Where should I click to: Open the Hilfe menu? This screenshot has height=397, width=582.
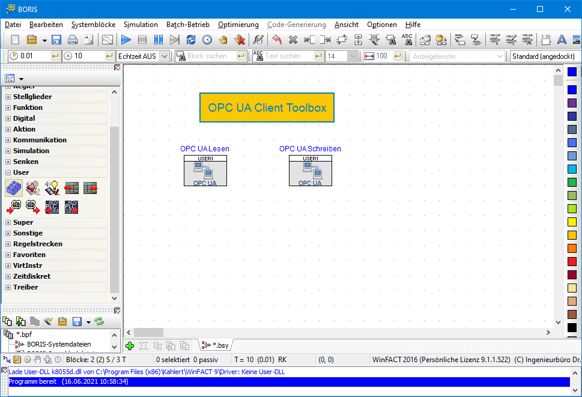[x=413, y=25]
